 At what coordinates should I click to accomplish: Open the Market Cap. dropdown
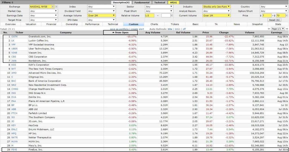pyautogui.click(x=44, y=11)
